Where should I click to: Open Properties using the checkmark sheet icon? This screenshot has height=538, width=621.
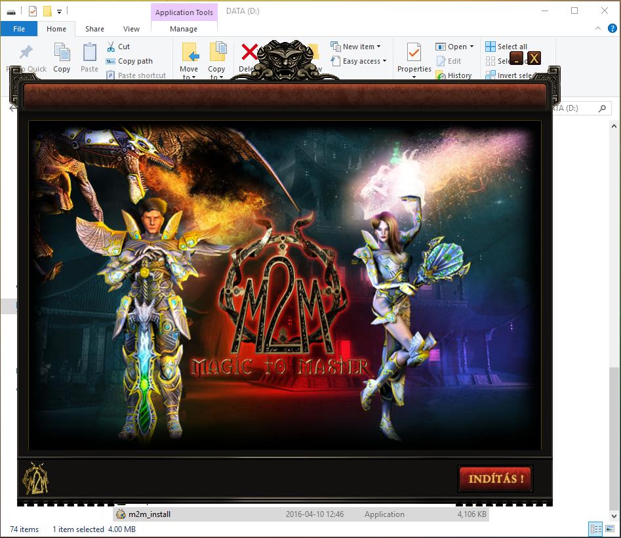[x=414, y=52]
